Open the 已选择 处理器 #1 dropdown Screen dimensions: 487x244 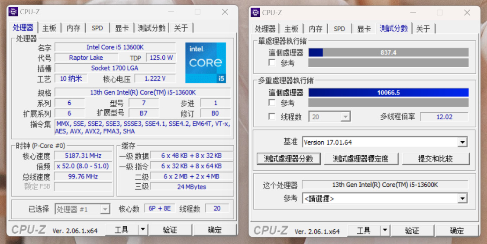(x=82, y=209)
